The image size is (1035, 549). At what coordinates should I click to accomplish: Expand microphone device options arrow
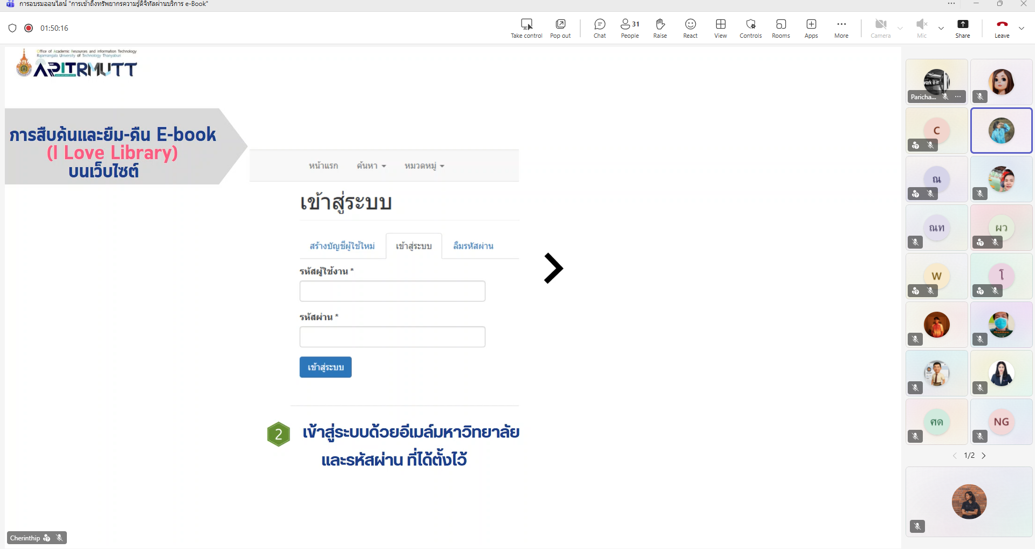point(941,28)
